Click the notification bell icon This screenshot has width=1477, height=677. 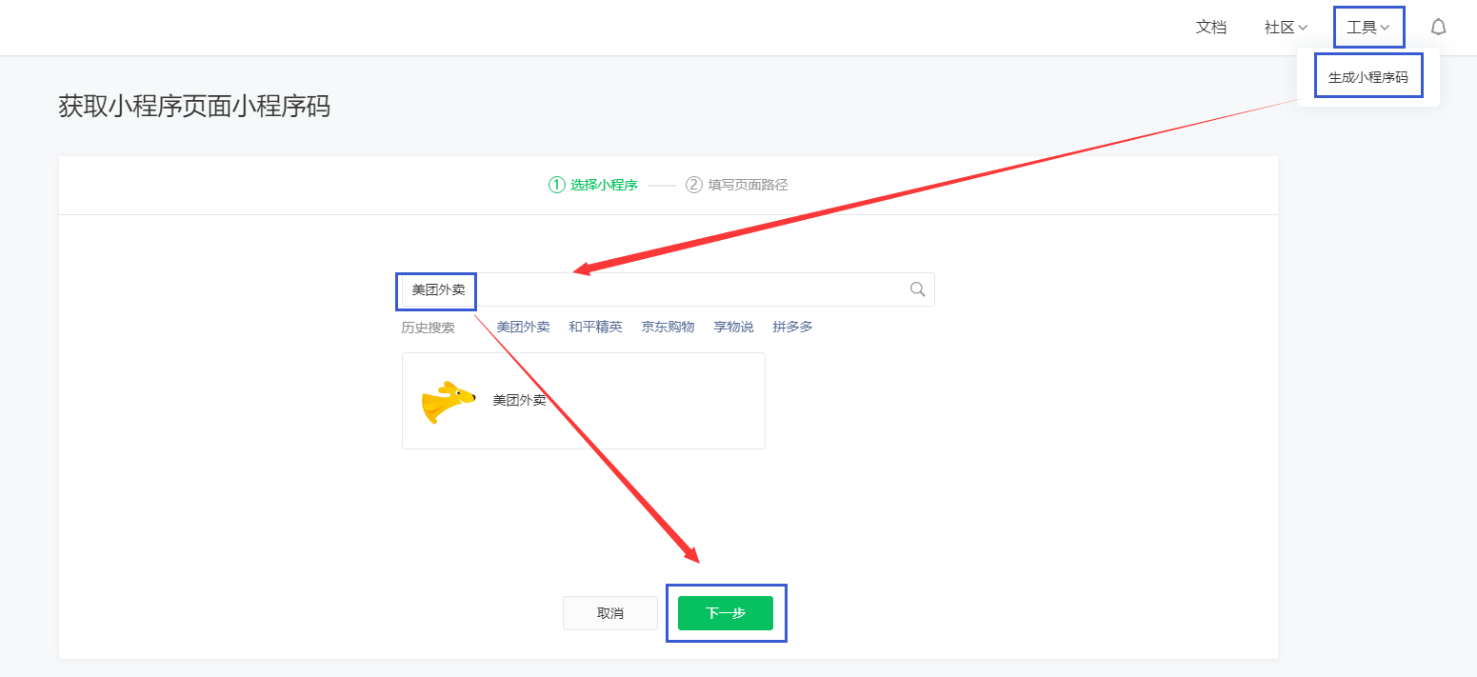click(x=1438, y=27)
